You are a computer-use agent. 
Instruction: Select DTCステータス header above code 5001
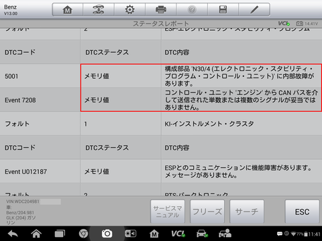tap(107, 52)
